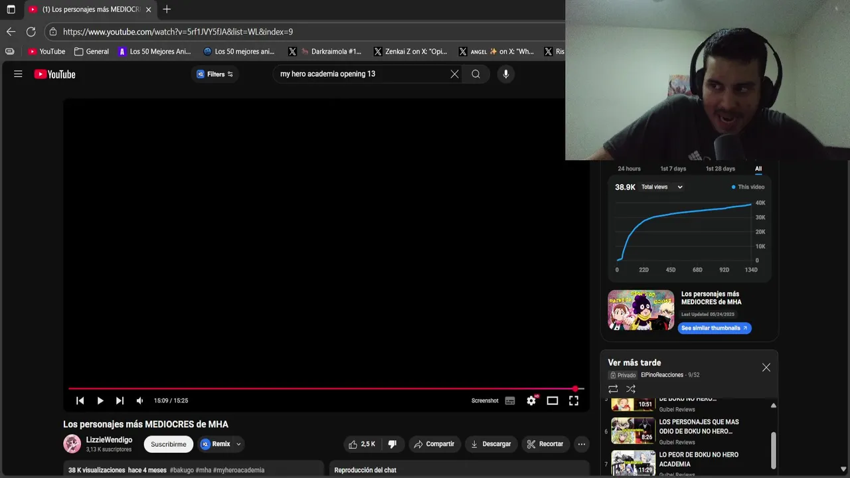
Task: Click Recortar to clip the video
Action: [x=545, y=444]
